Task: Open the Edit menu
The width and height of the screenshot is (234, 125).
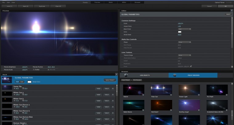Action: pos(8,2)
